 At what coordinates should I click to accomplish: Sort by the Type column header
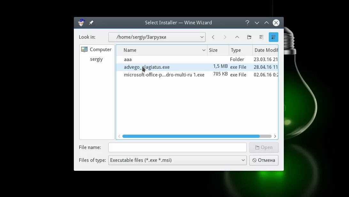[x=241, y=50]
